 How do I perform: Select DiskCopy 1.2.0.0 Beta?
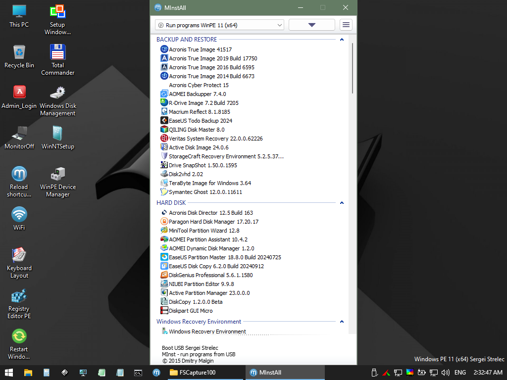192,302
